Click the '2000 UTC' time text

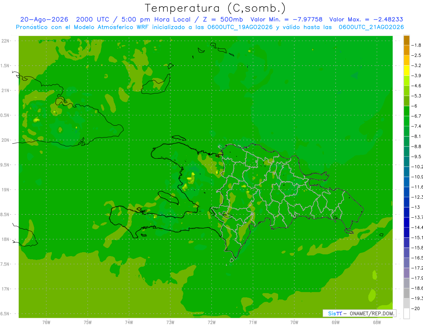tap(93, 19)
